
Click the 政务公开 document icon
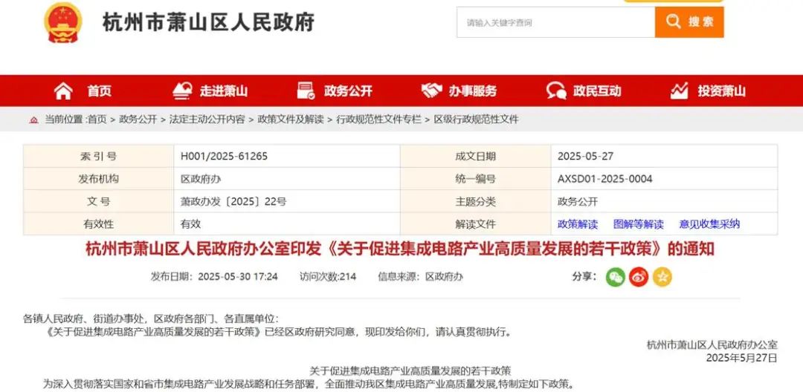pos(306,91)
